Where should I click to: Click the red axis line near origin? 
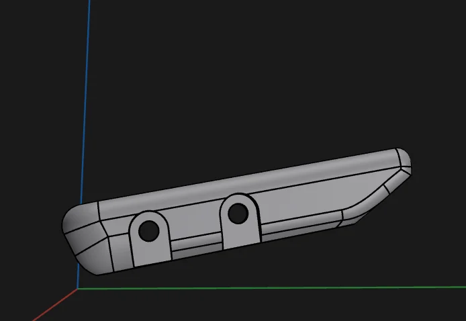[x=55, y=305]
